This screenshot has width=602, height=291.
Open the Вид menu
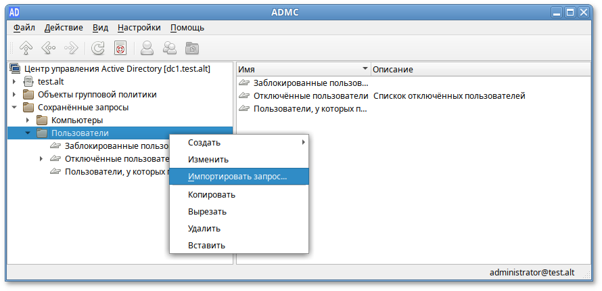tap(101, 28)
